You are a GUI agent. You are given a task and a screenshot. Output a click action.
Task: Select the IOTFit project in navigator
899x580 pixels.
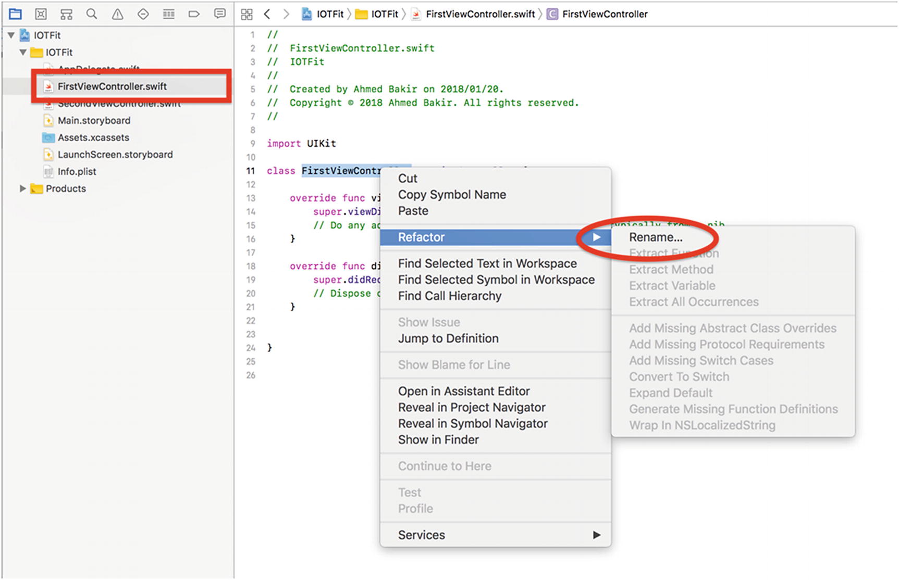point(41,35)
